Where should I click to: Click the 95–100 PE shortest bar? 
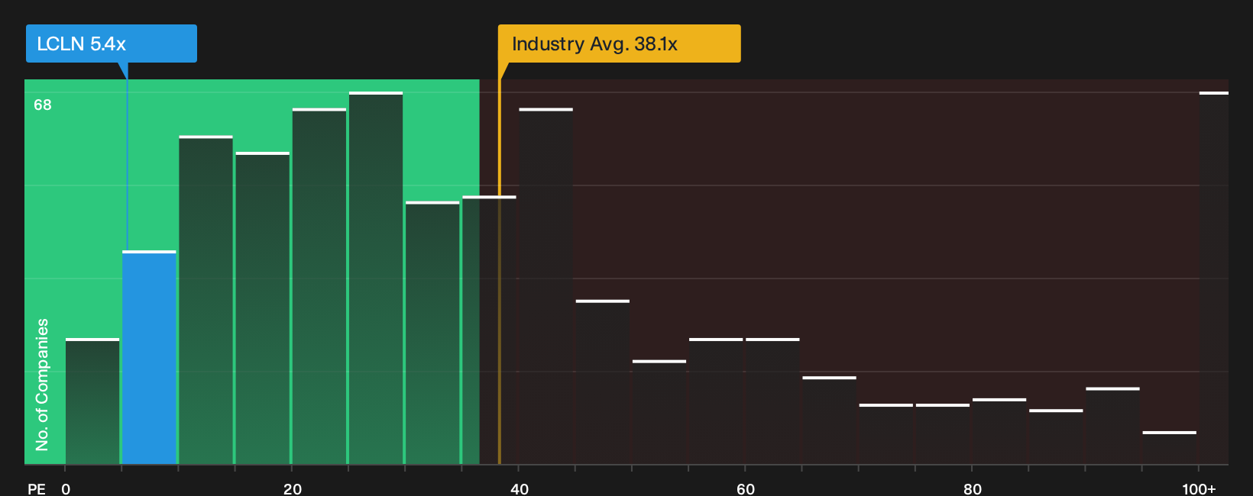(x=1169, y=448)
